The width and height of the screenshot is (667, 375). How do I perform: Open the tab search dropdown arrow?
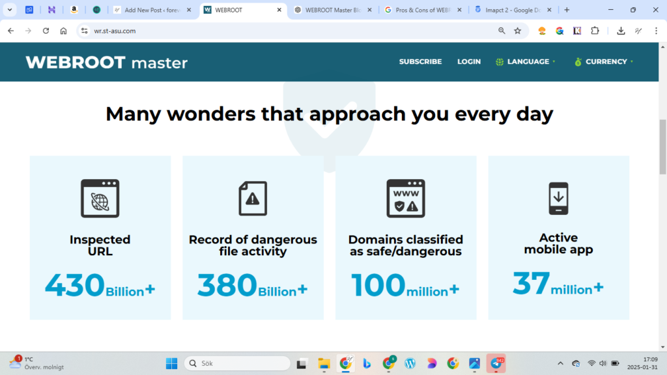9,10
